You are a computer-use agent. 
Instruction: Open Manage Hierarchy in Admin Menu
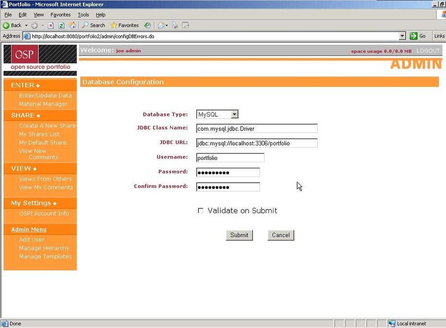click(44, 248)
